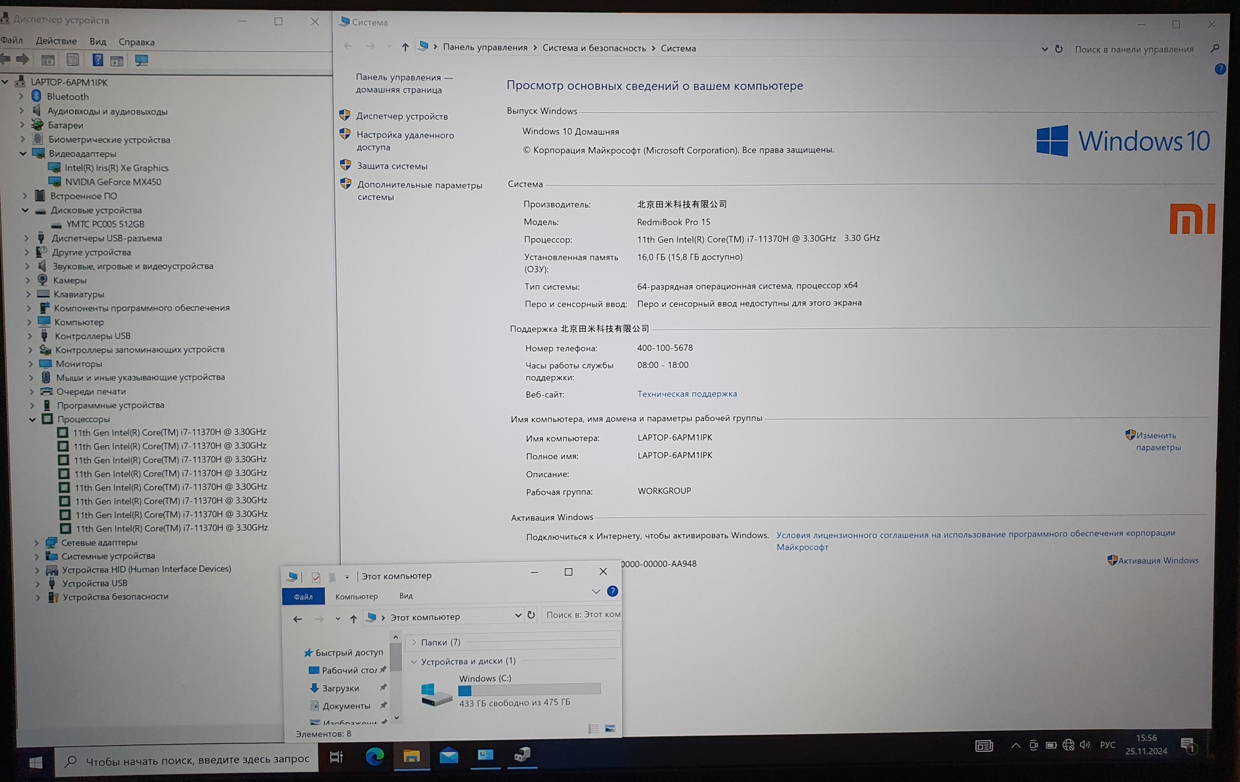Collapse the Видеоадаптеры tree node
1240x782 pixels.
click(x=23, y=153)
